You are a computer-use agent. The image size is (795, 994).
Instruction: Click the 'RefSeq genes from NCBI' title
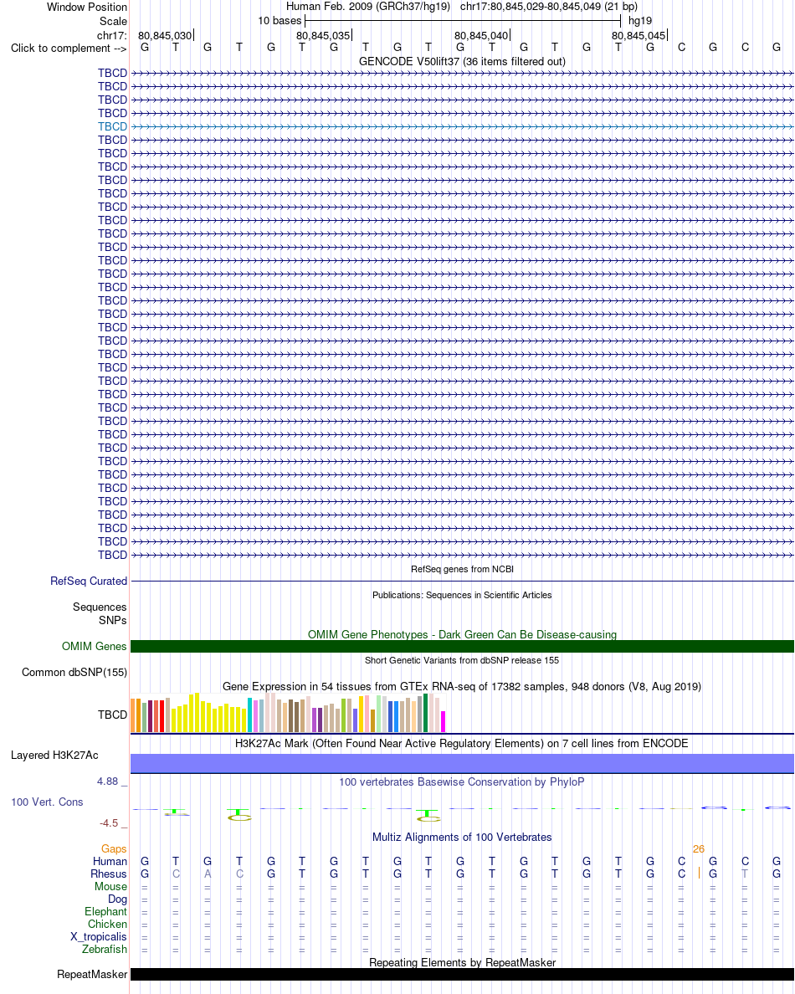point(462,569)
